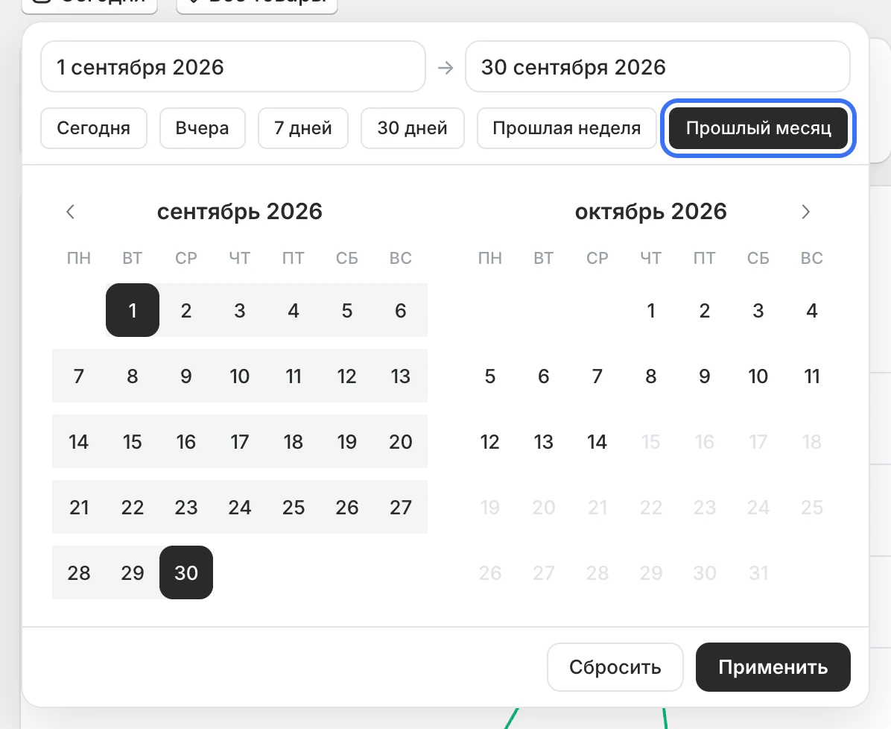Click the "Сбросить" button
Screen dimensions: 891x729
point(615,667)
